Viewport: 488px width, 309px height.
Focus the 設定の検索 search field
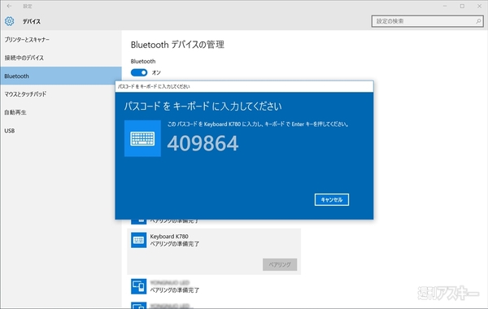(x=427, y=21)
